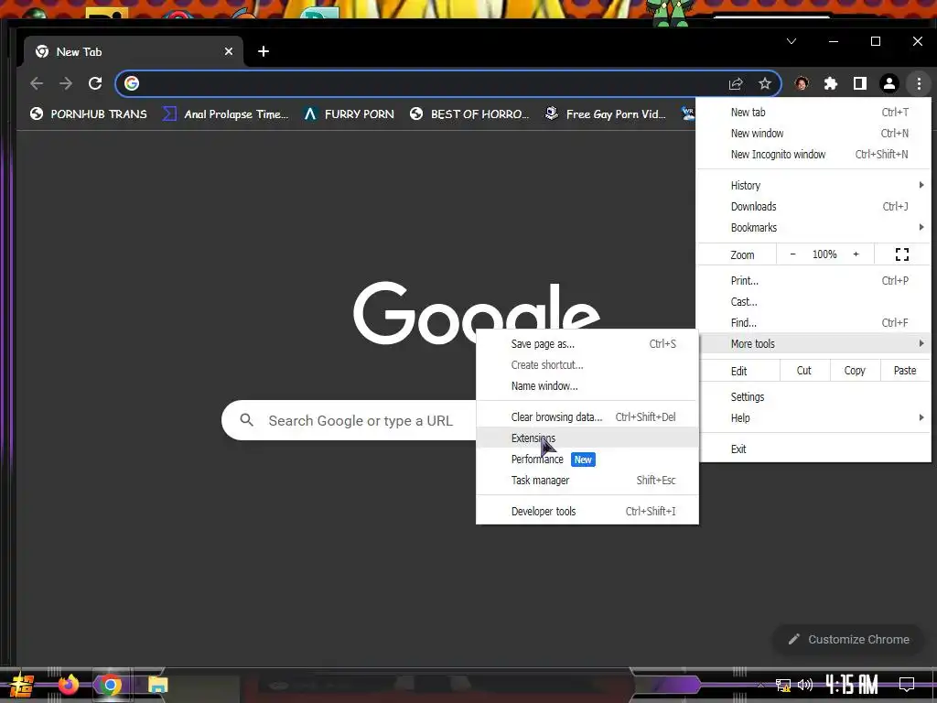The image size is (937, 703).
Task: Open Performance item marked New
Action: 587,460
